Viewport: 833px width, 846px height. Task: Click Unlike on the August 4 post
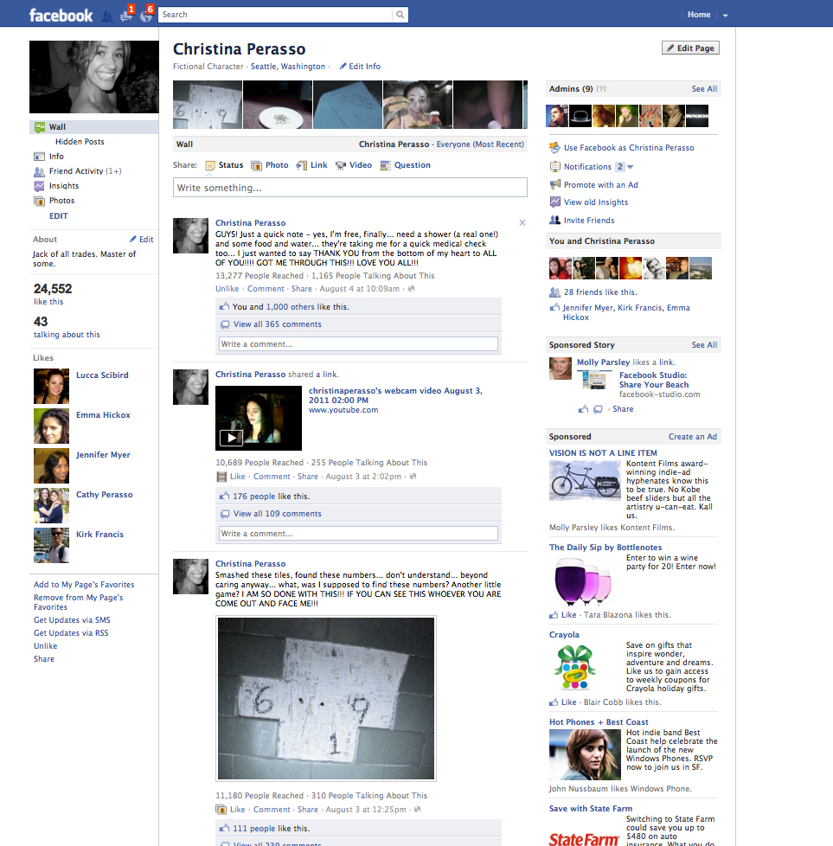(227, 289)
